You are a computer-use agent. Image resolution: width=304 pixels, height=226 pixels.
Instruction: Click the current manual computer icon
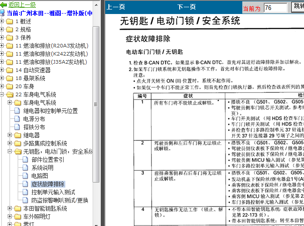pyautogui.click(x=2, y=13)
